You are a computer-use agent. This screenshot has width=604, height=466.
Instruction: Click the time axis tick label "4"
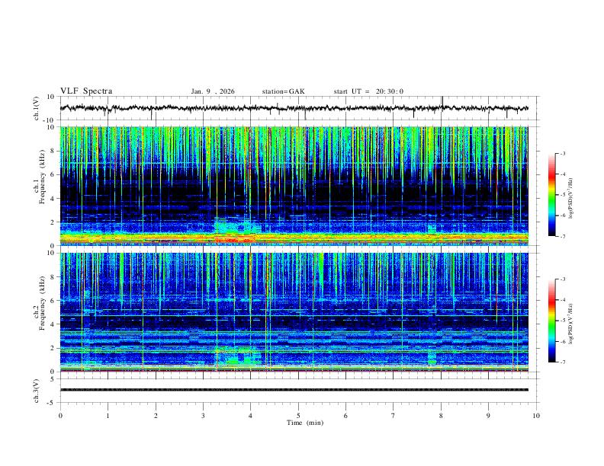(251, 416)
